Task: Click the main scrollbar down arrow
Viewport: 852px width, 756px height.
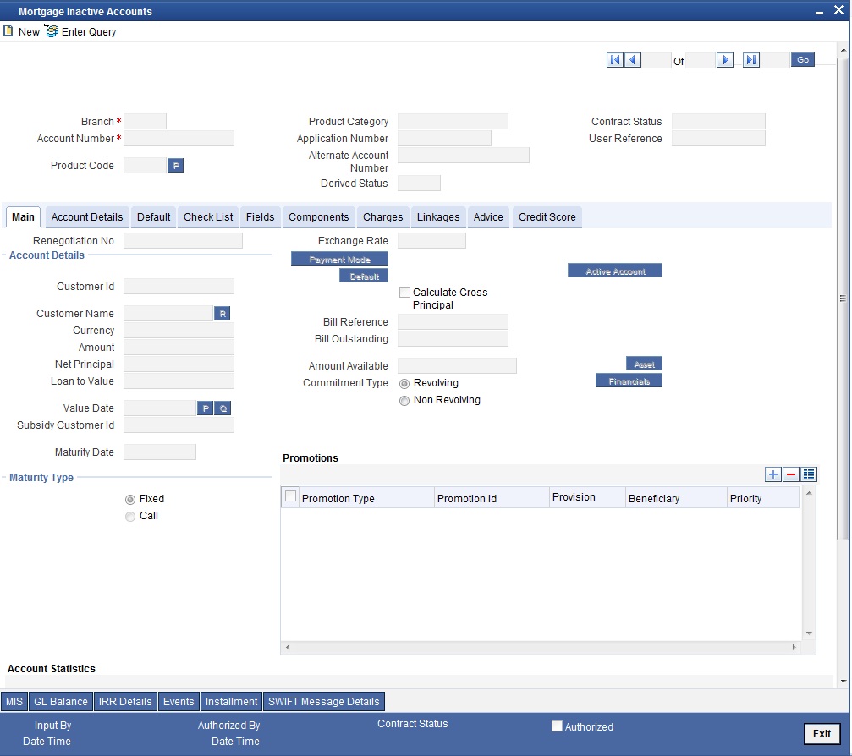Action: pyautogui.click(x=844, y=681)
